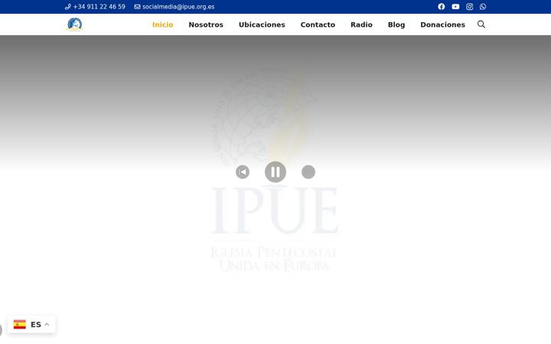Open the Radio menu item
Screen dimensions: 551x344
[361, 24]
